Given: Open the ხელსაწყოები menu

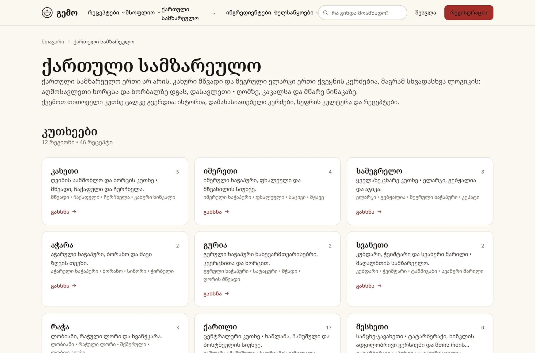Looking at the screenshot, I should tap(294, 13).
